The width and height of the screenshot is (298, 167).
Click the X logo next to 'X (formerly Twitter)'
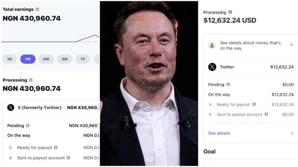coord(11,107)
